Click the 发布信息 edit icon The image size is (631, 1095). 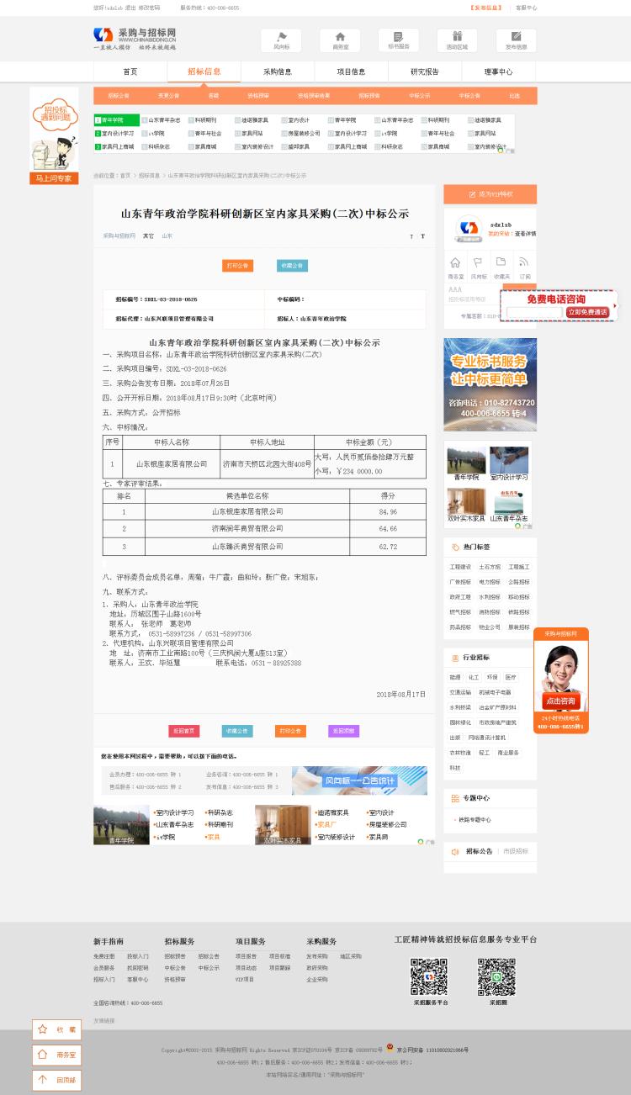click(516, 40)
